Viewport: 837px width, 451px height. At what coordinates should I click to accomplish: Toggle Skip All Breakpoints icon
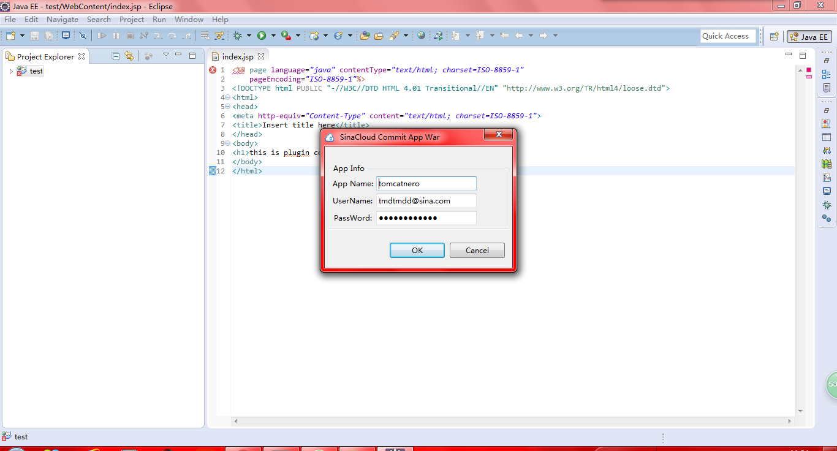click(83, 36)
